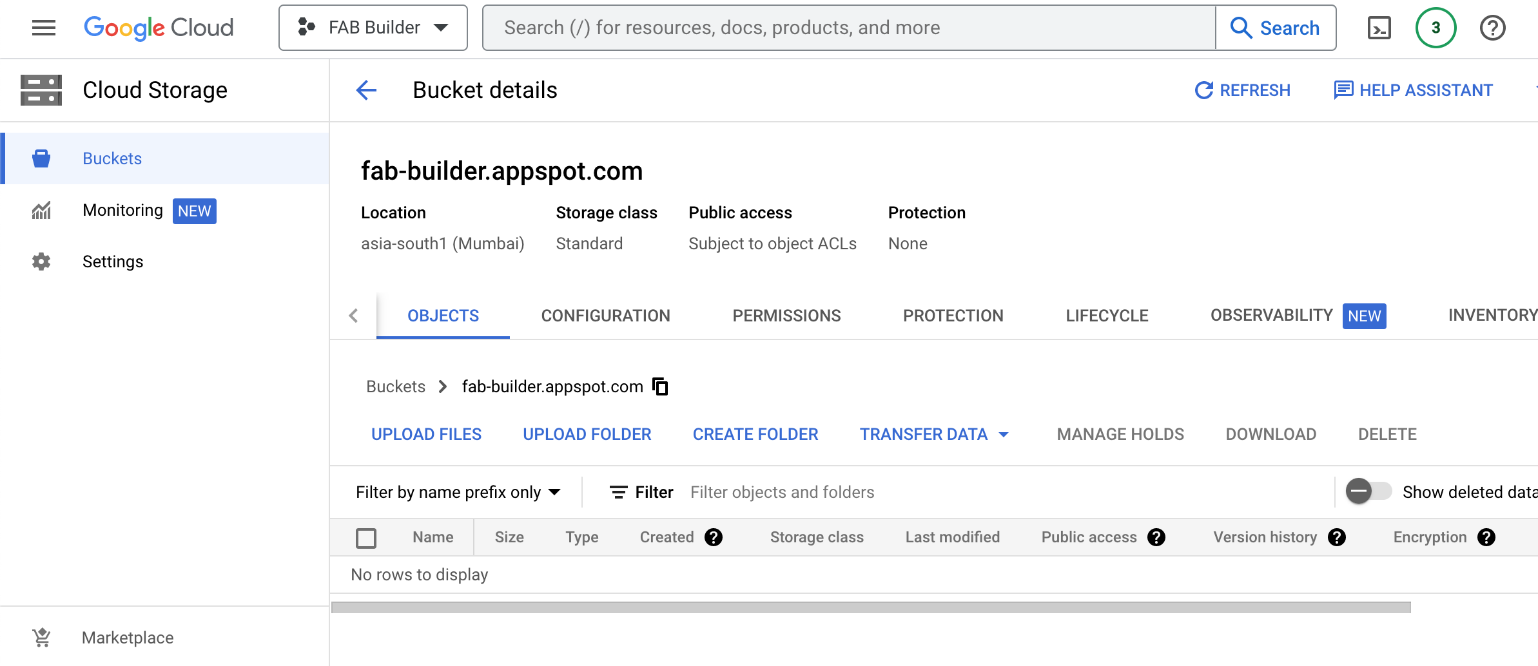Open the FAB Builder project selector
The width and height of the screenshot is (1538, 666).
[x=373, y=28]
